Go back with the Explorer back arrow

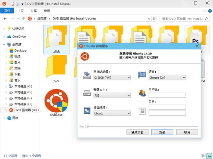pos(5,19)
